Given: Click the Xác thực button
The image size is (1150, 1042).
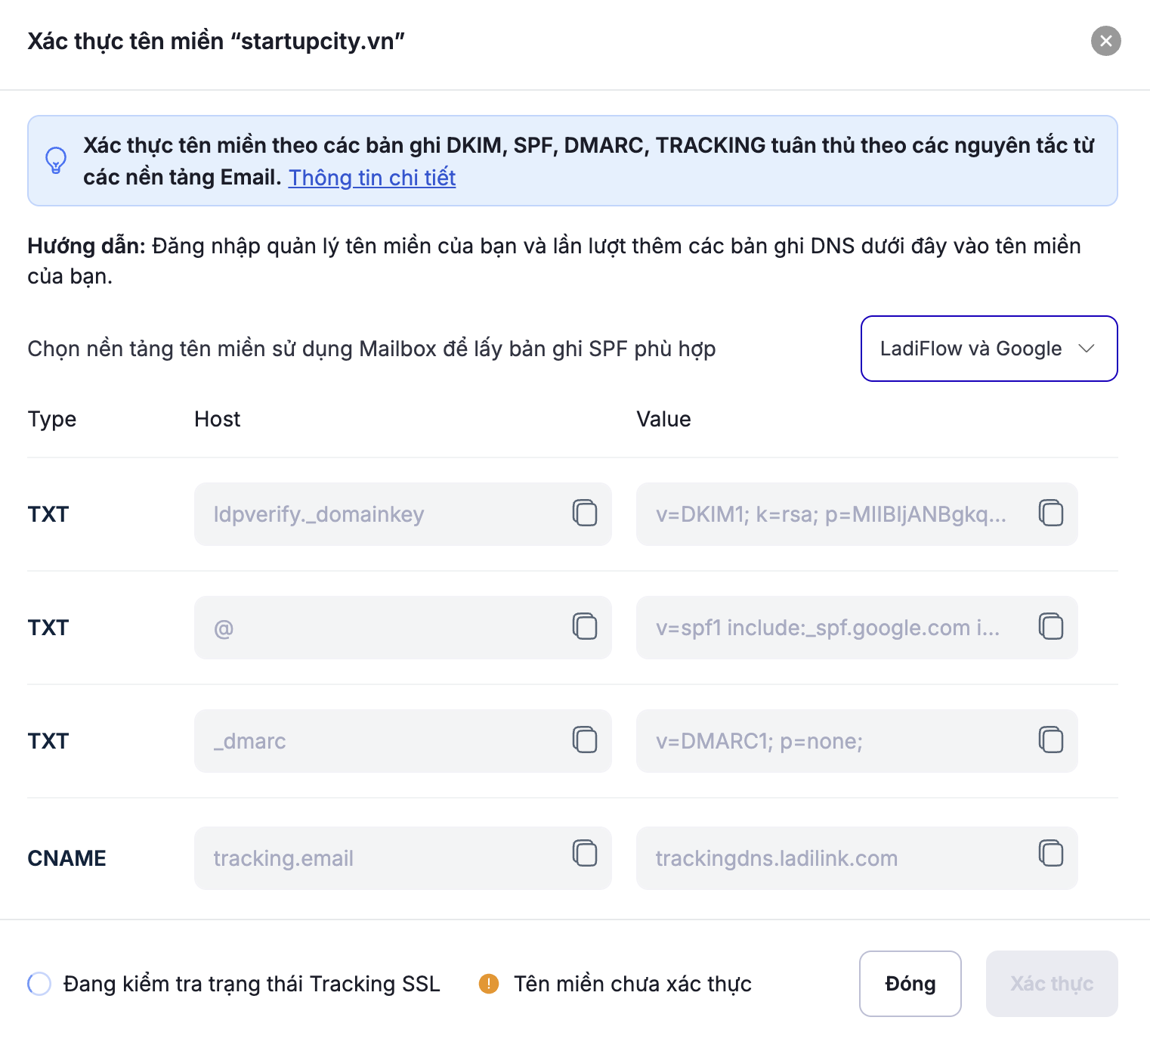Looking at the screenshot, I should pyautogui.click(x=1052, y=984).
